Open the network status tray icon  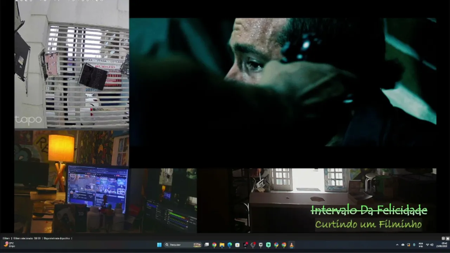click(427, 245)
